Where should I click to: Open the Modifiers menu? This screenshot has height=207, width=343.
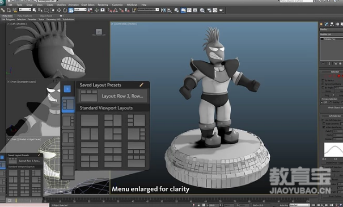coord(61,5)
